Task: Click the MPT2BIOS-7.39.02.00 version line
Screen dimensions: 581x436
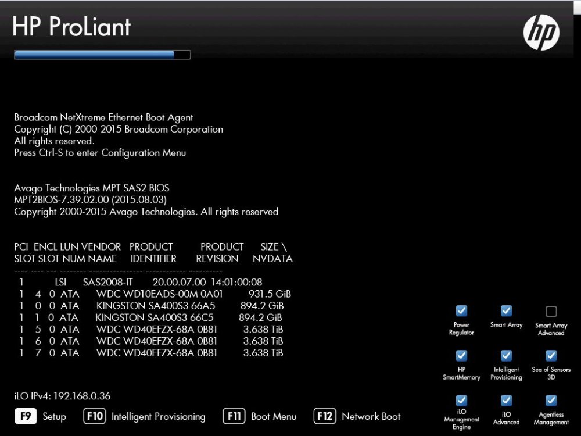Action: (91, 200)
